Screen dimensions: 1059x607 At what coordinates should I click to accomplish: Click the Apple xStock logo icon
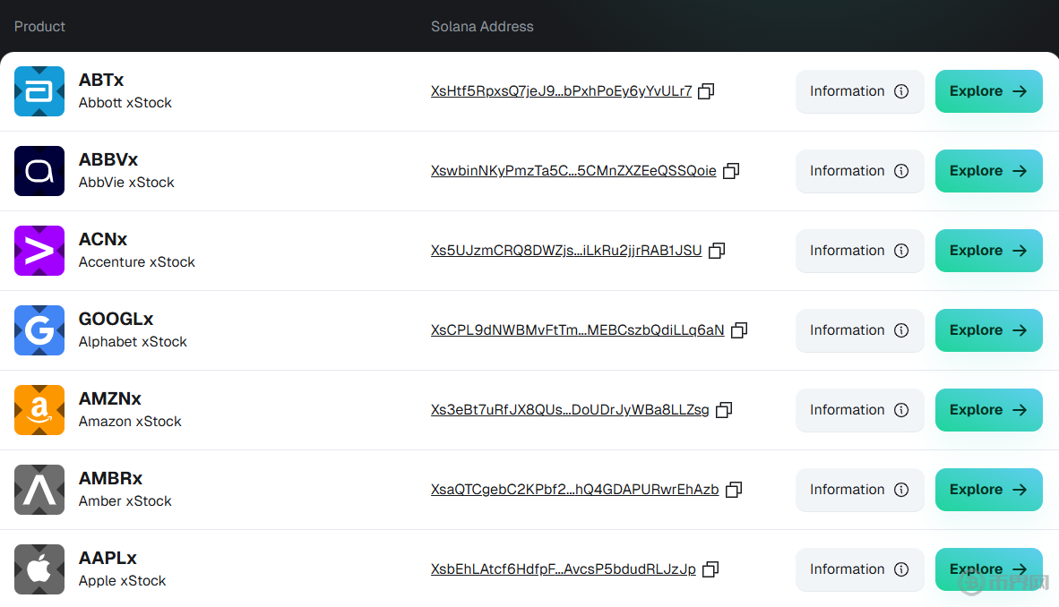(x=39, y=569)
